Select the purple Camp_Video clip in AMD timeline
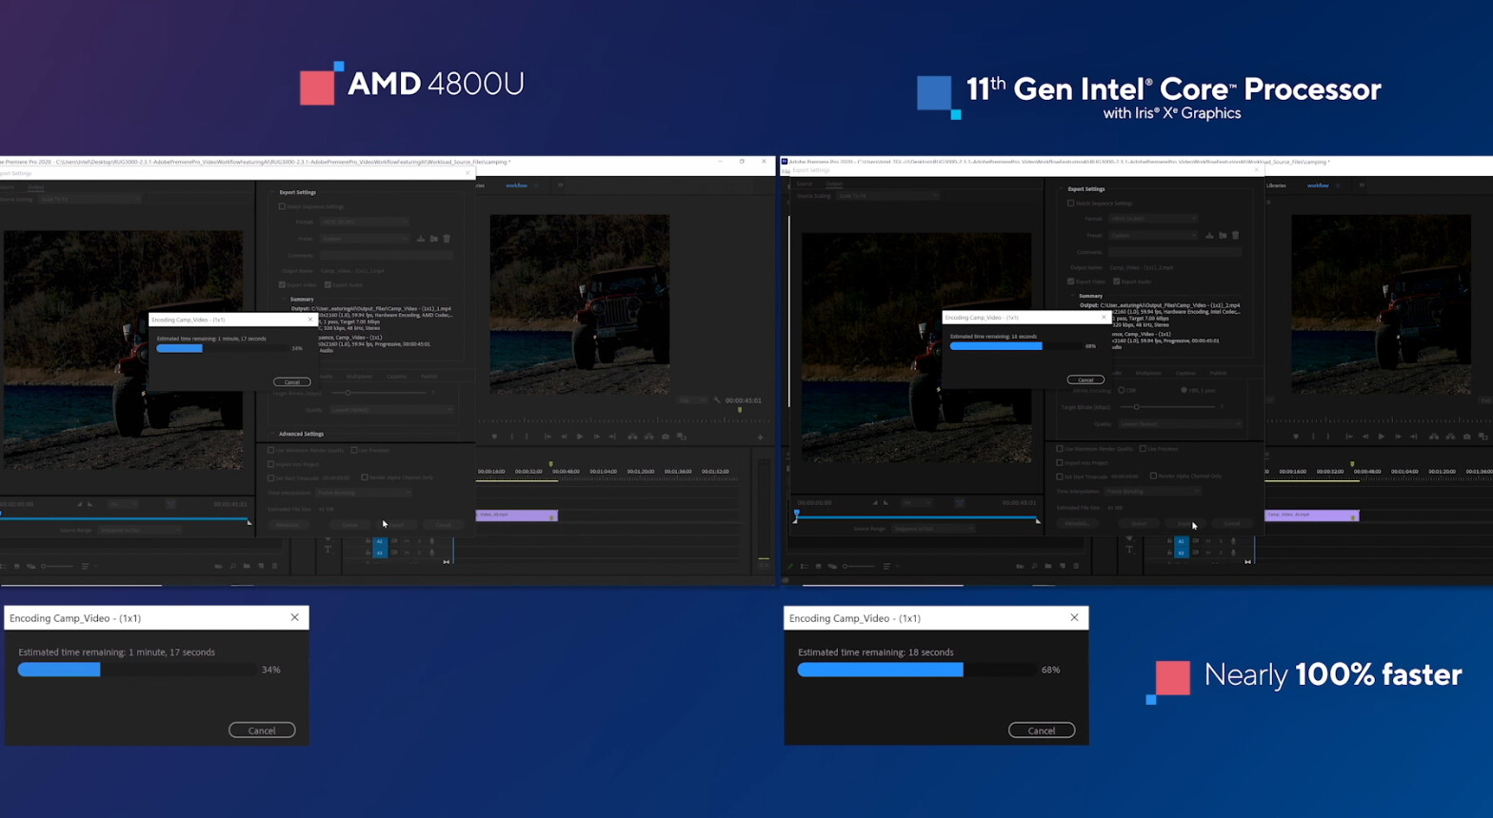 (516, 516)
